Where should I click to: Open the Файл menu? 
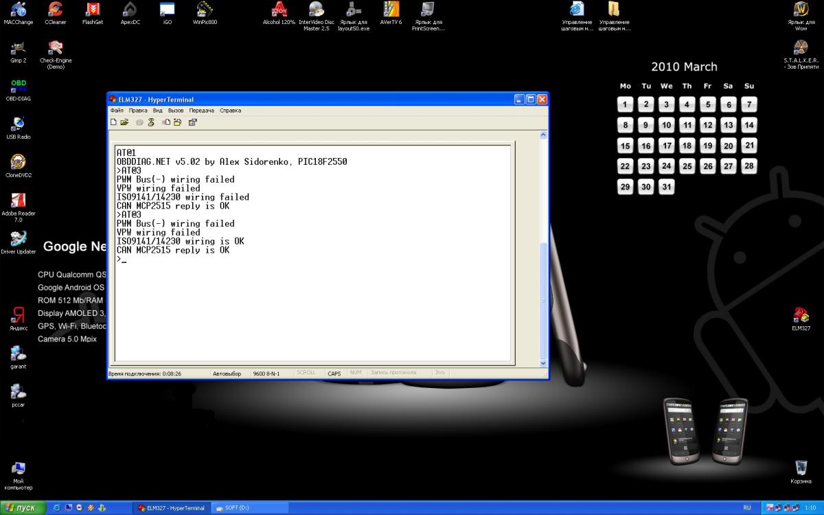coord(117,111)
